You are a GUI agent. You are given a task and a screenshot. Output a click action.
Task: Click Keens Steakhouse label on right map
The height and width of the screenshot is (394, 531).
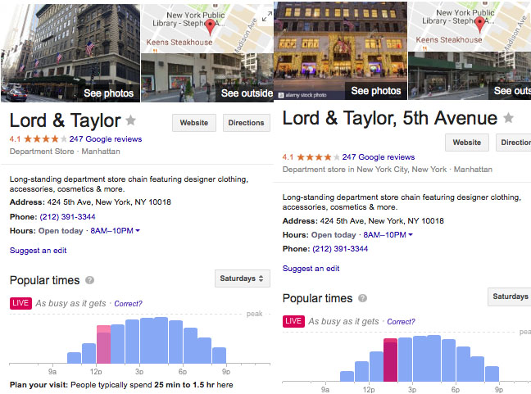tap(449, 40)
